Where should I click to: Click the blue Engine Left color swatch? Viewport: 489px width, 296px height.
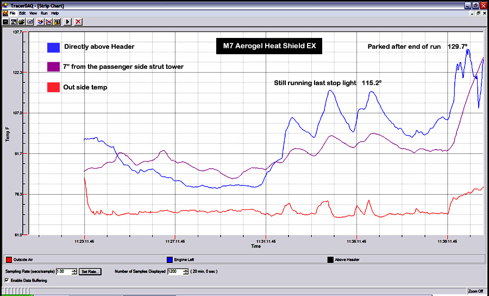pos(168,259)
